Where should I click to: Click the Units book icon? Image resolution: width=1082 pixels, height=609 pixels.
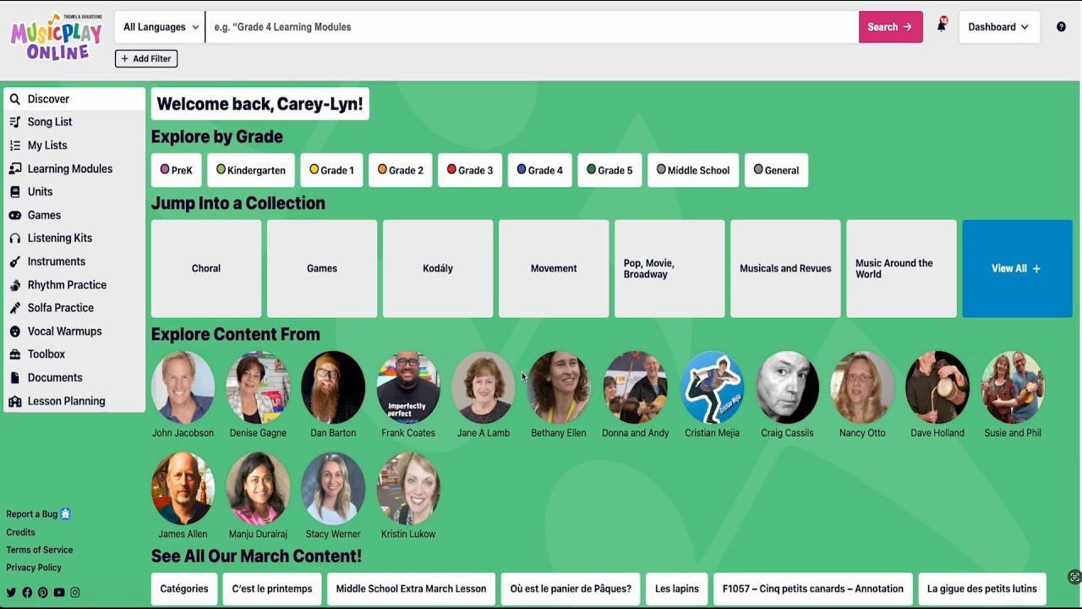pos(14,192)
